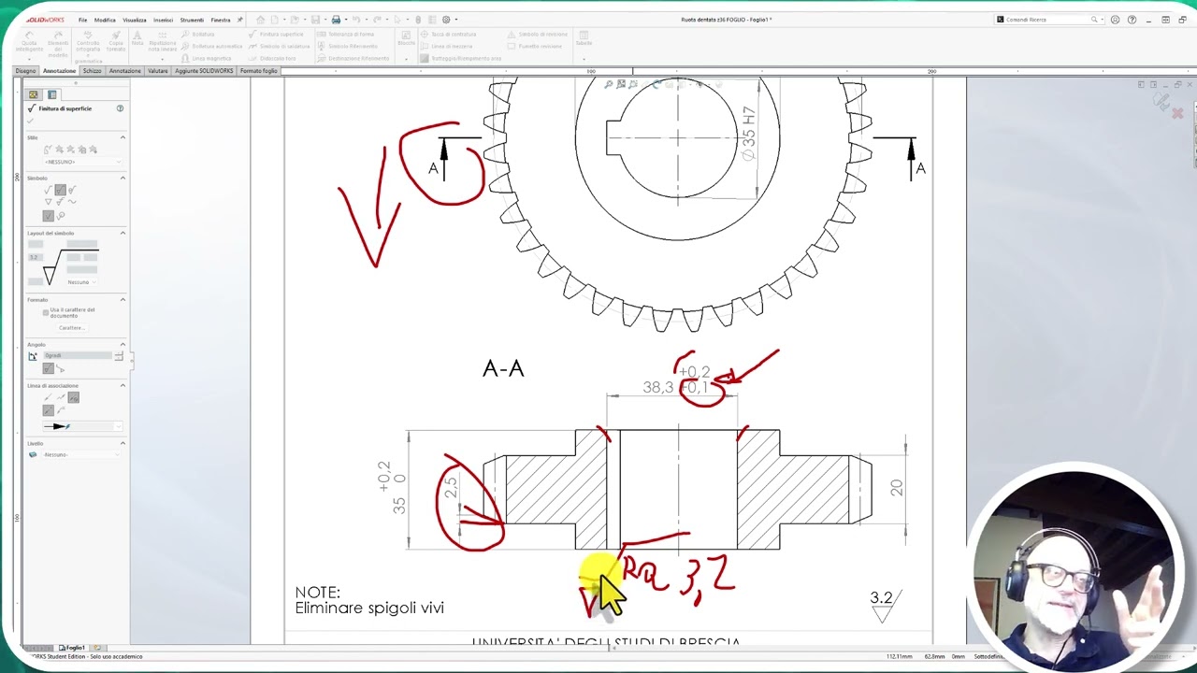This screenshot has height=673, width=1197.
Task: Switch to the Disegno tab
Action: point(25,71)
